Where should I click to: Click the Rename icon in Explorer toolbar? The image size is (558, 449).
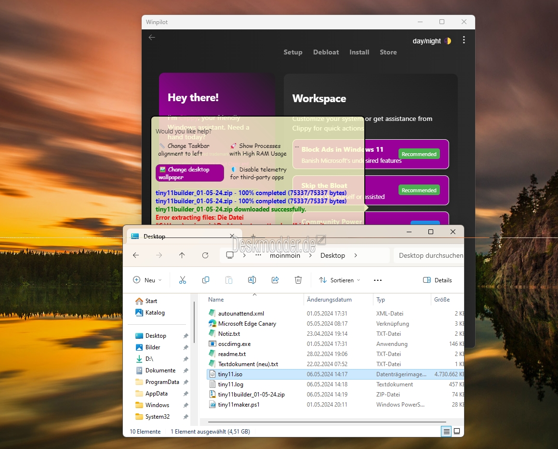(x=252, y=280)
